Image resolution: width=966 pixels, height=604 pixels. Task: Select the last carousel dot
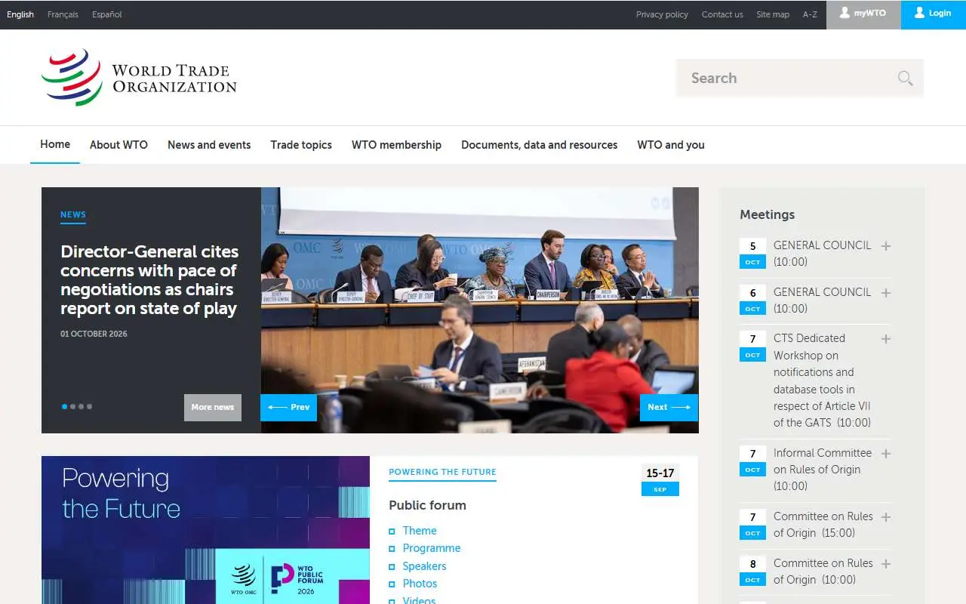[x=89, y=406]
